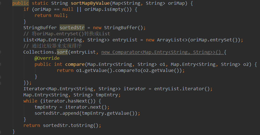Click the 'return null;' statement
Viewport: 260px width, 135px height.
click(51, 15)
